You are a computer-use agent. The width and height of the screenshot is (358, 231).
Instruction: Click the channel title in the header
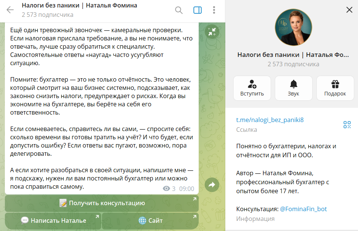tap(79, 6)
